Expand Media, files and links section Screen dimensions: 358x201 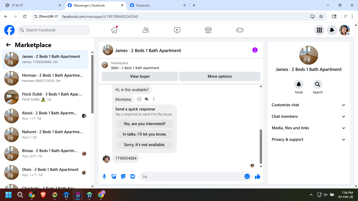[x=309, y=128]
